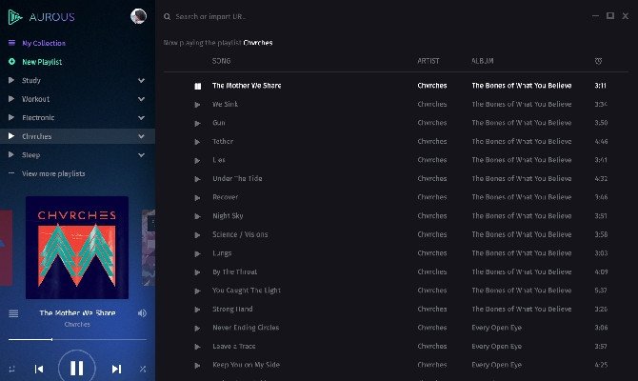Play Science / Visions via row play icon
This screenshot has height=381, width=638.
[x=197, y=235]
